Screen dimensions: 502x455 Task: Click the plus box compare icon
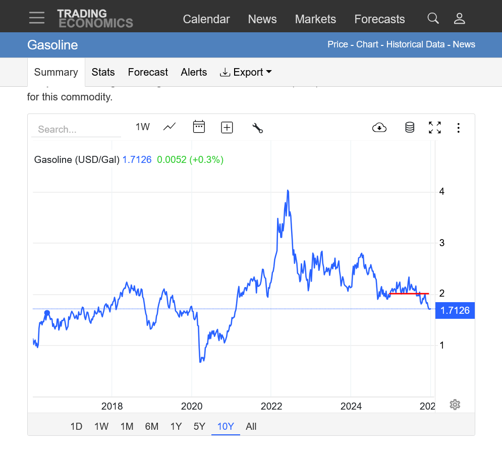pyautogui.click(x=227, y=128)
